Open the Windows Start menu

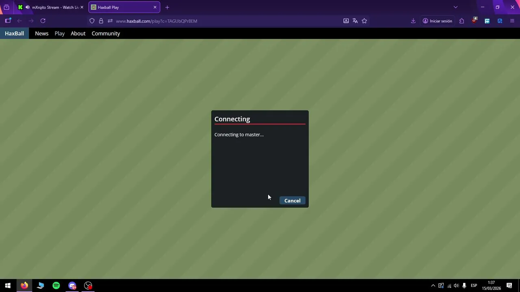[8, 286]
